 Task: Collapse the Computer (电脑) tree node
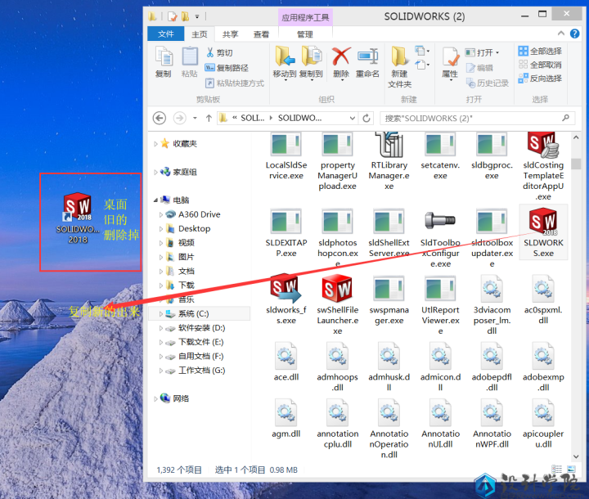pos(156,200)
